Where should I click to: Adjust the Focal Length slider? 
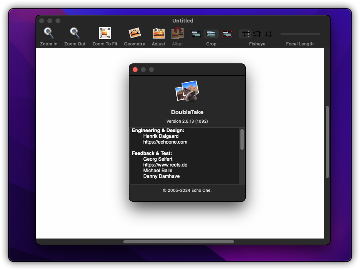tap(300, 34)
